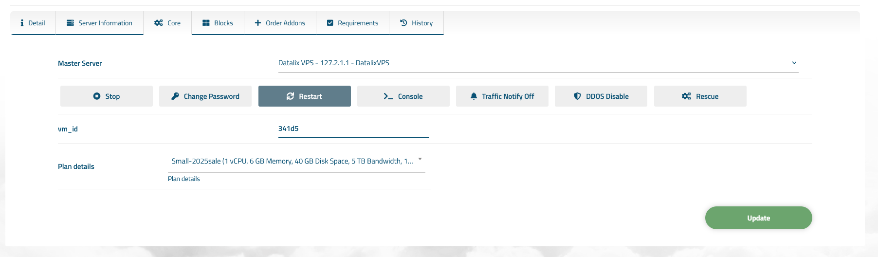Click the vm_id input field
This screenshot has width=878, height=257.
pos(353,129)
